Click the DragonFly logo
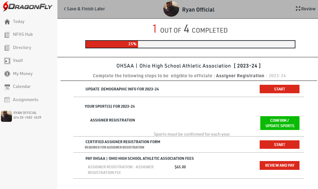The image size is (318, 189). pyautogui.click(x=28, y=7)
